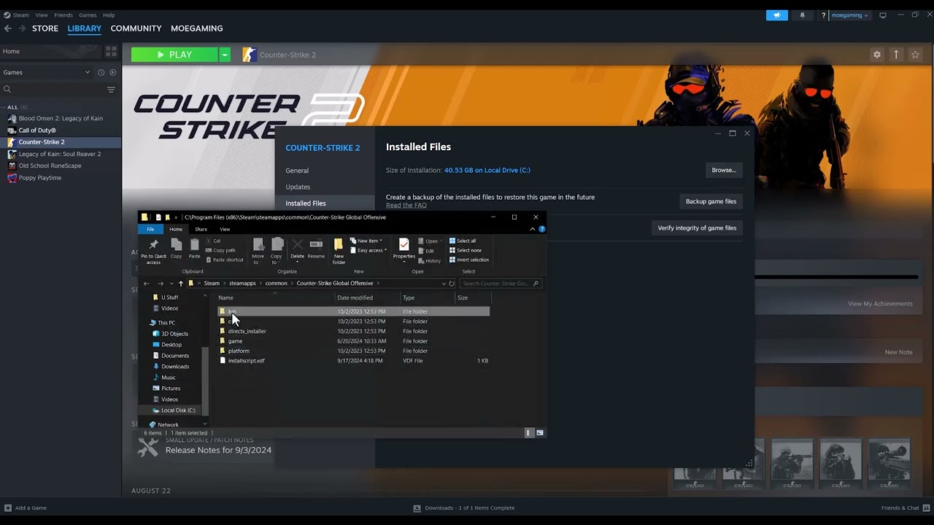
Task: Click Copy path in the Clipboard group
Action: click(x=220, y=250)
